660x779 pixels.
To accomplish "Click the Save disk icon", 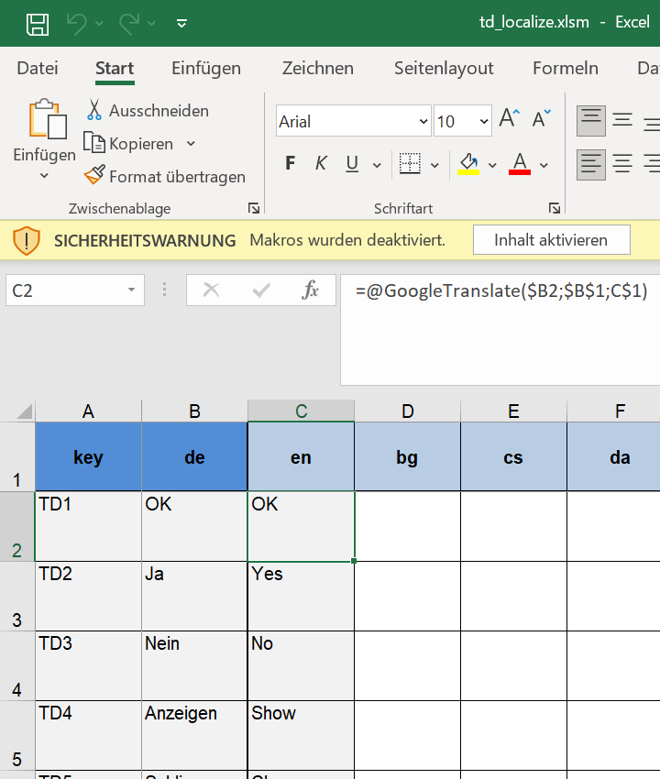I will 38,24.
